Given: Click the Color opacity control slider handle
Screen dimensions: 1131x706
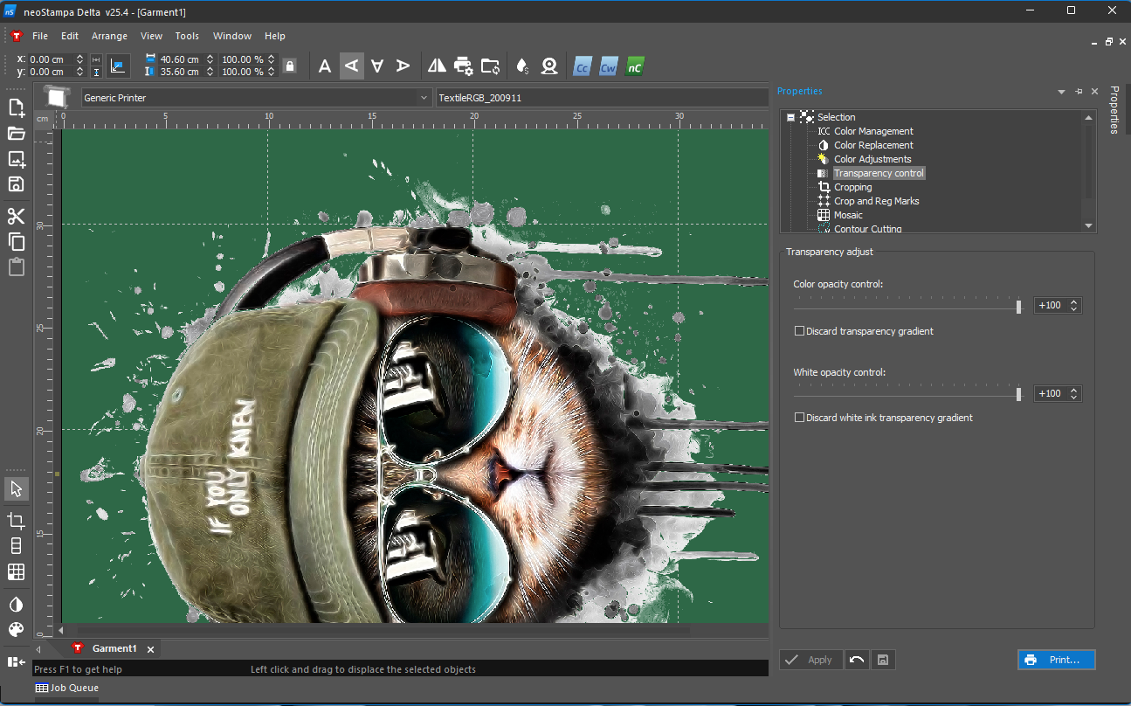Looking at the screenshot, I should tap(1018, 306).
